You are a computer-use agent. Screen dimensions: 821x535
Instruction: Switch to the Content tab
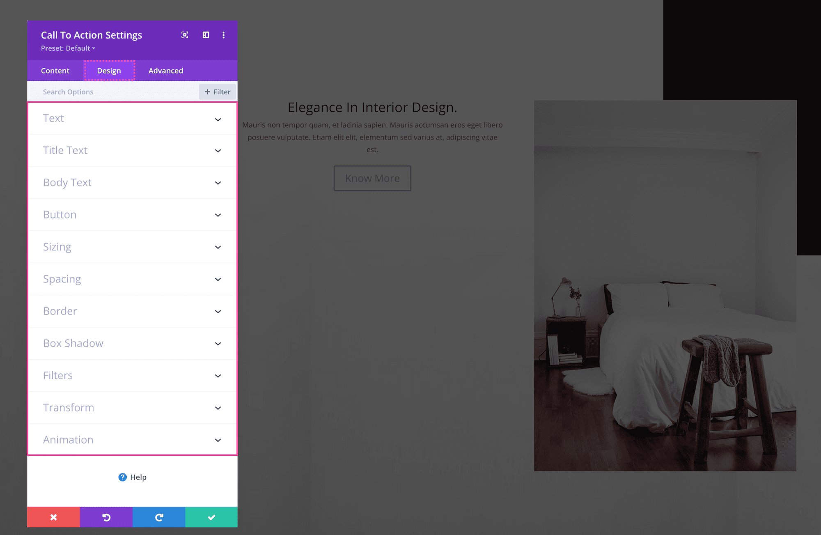[x=55, y=70]
